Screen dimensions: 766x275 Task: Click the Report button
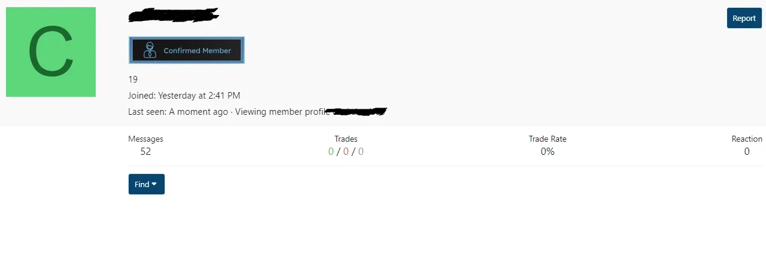click(744, 18)
